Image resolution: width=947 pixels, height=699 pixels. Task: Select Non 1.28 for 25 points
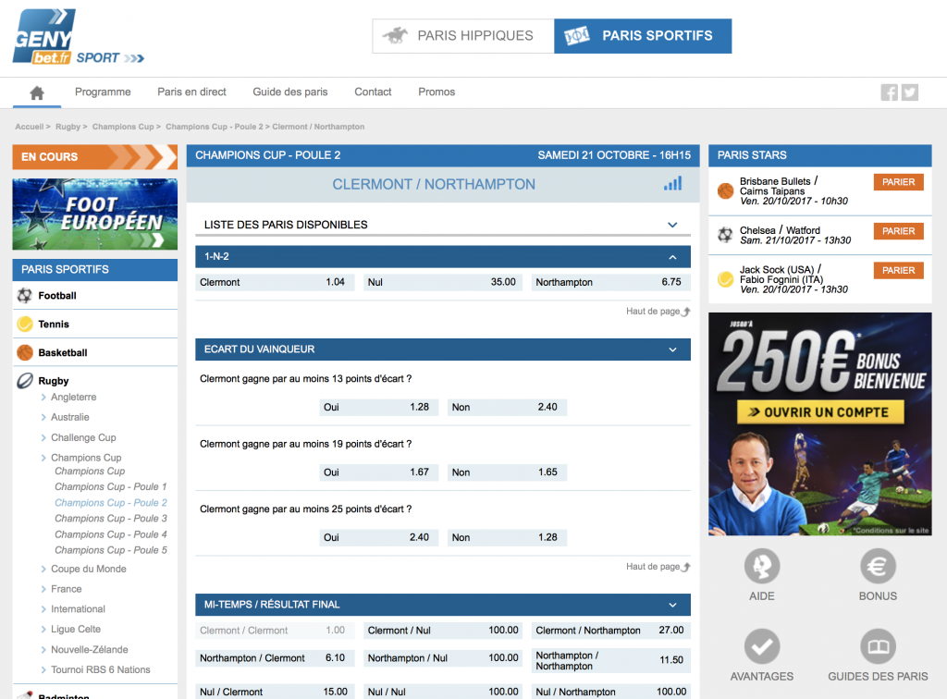point(507,537)
